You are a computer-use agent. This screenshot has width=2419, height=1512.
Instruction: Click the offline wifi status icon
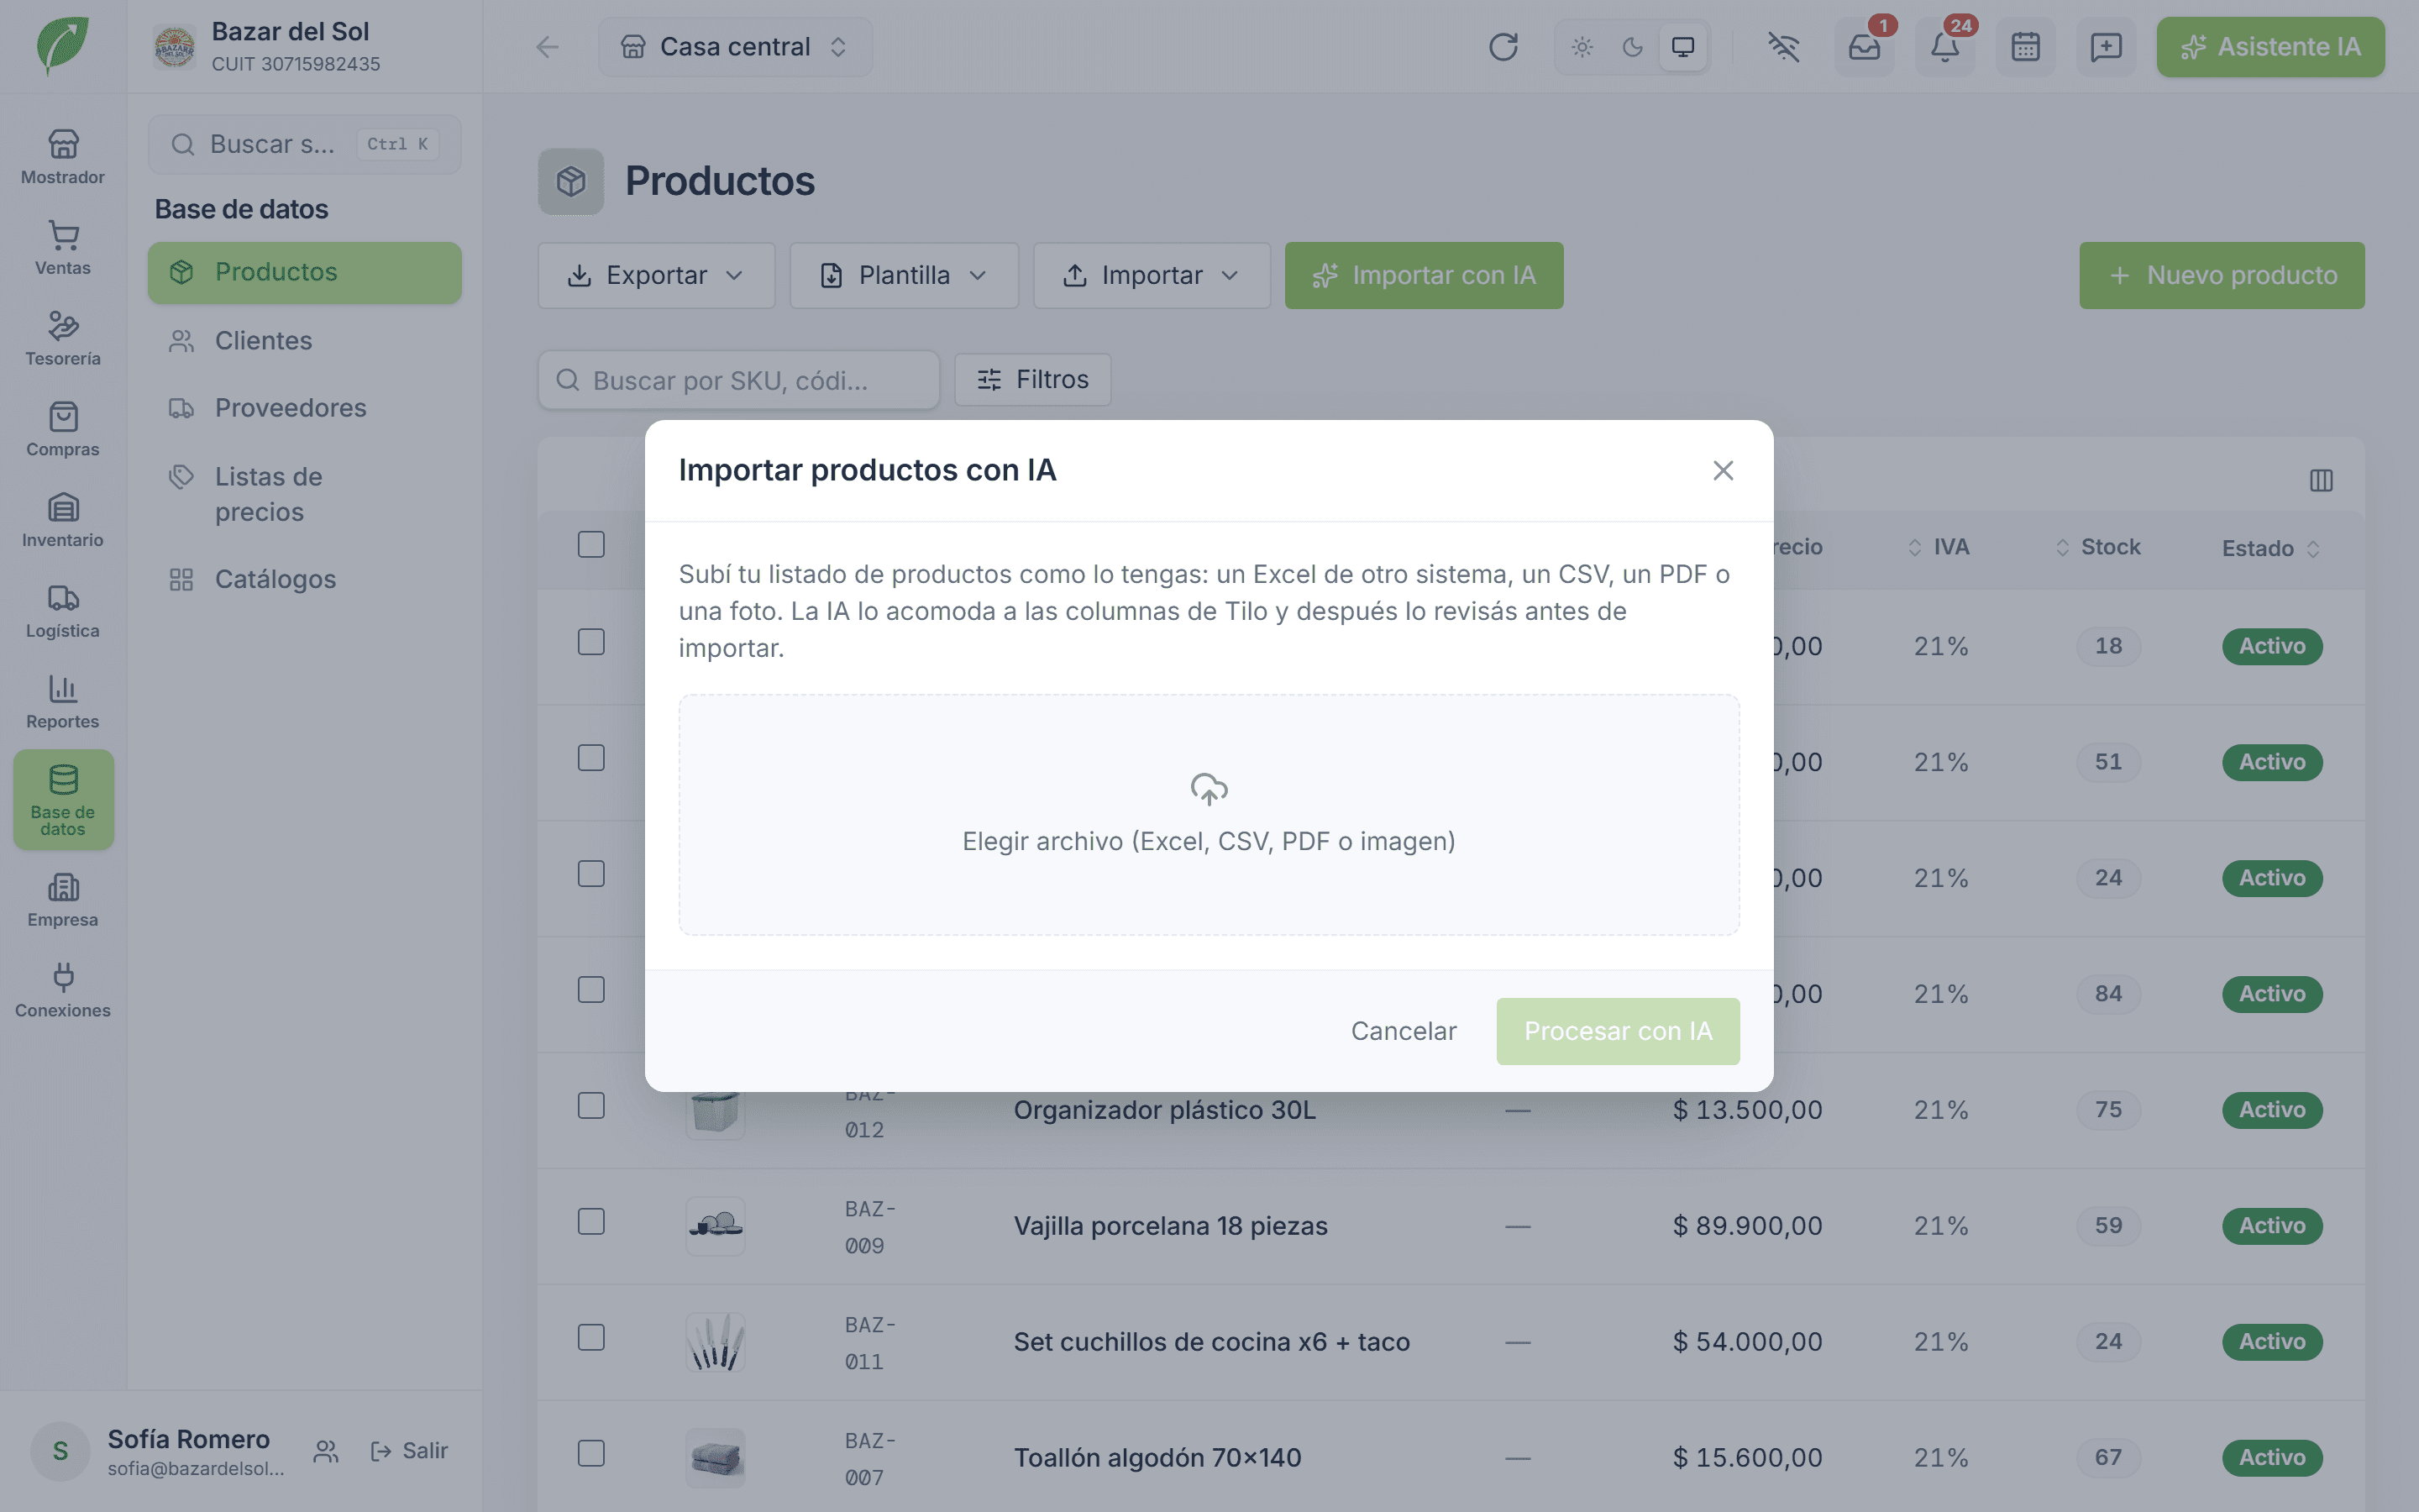coord(1783,47)
